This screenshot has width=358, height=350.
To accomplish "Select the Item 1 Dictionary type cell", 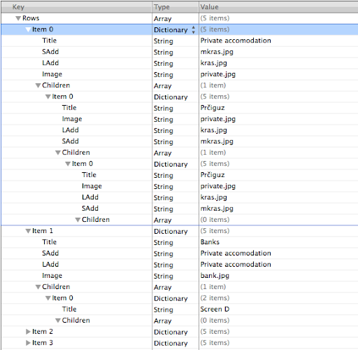I will (171, 231).
